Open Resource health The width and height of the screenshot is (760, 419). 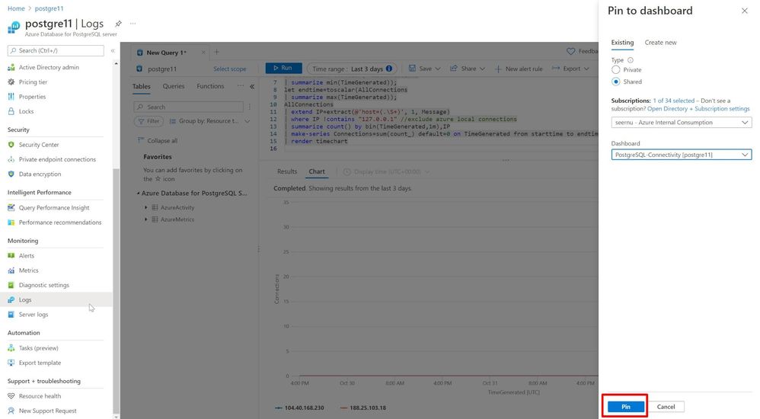point(40,395)
